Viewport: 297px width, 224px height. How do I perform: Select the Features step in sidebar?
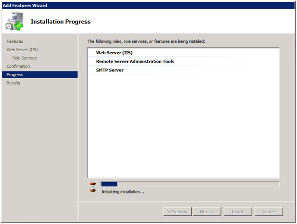point(15,41)
